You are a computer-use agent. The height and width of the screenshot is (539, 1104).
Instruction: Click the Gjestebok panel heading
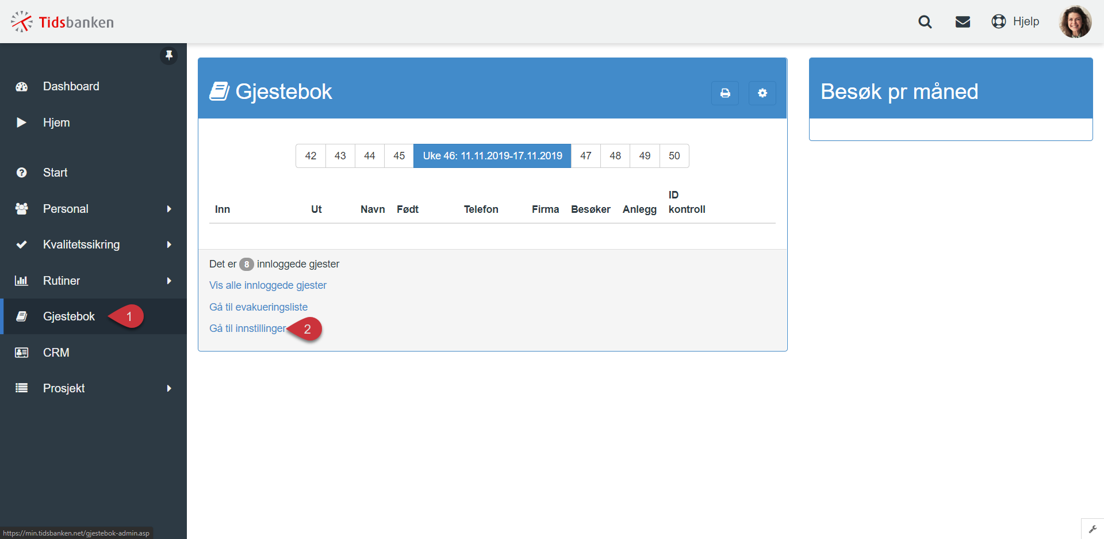tap(283, 91)
